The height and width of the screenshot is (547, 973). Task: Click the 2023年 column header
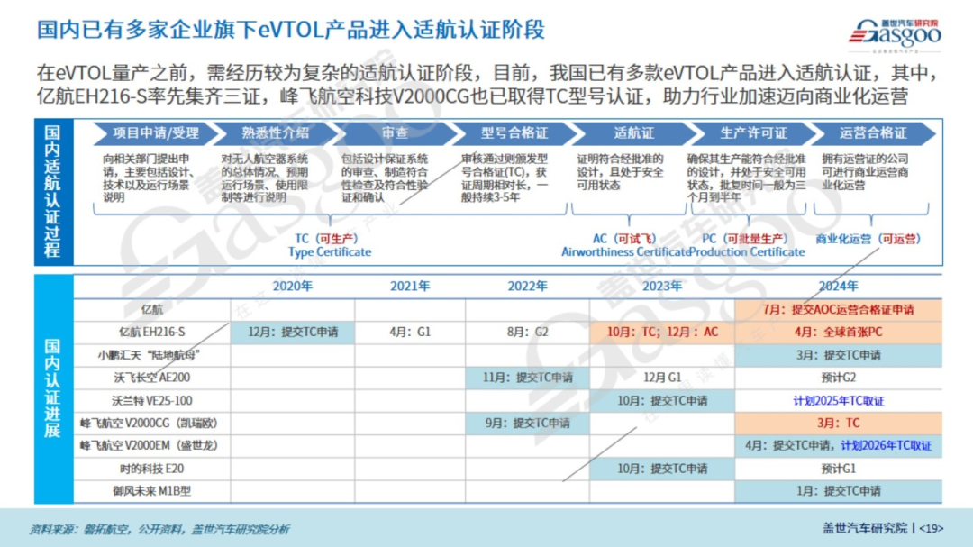662,287
